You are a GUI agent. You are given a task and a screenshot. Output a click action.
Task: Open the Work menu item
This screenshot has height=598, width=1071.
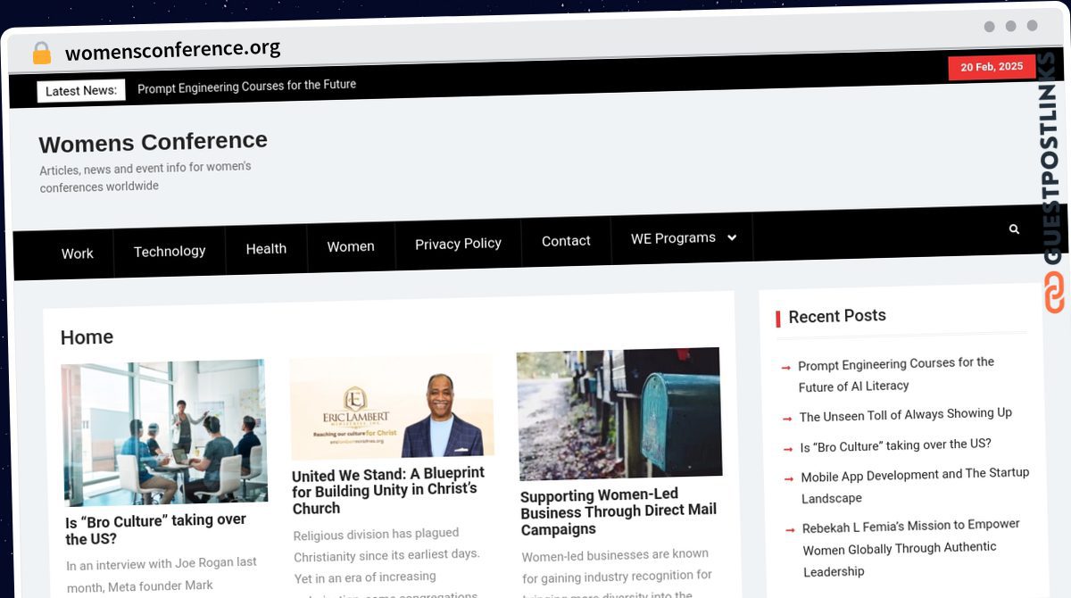click(x=77, y=253)
